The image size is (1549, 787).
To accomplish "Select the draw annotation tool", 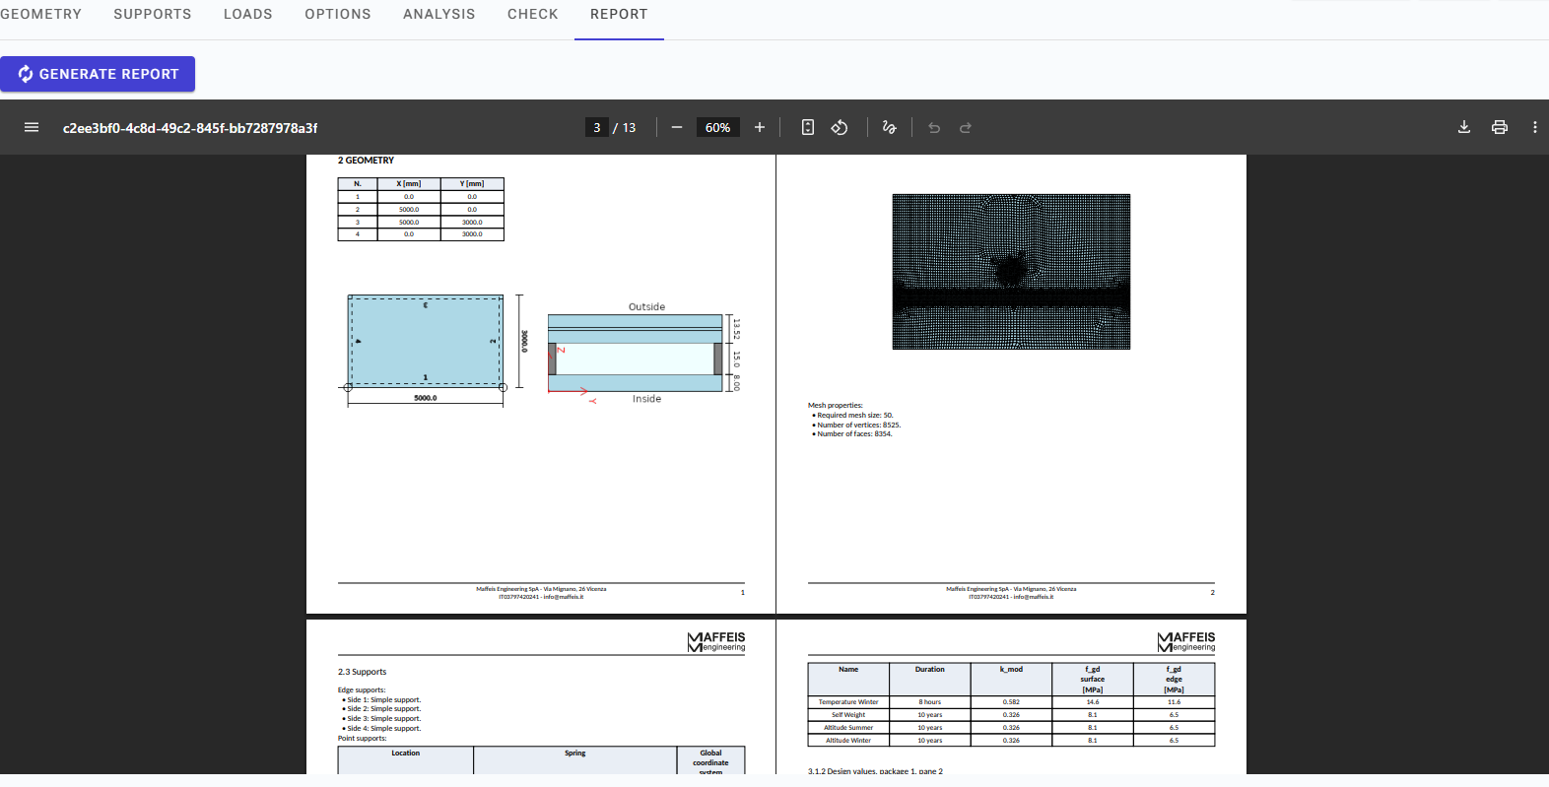I will click(x=889, y=127).
